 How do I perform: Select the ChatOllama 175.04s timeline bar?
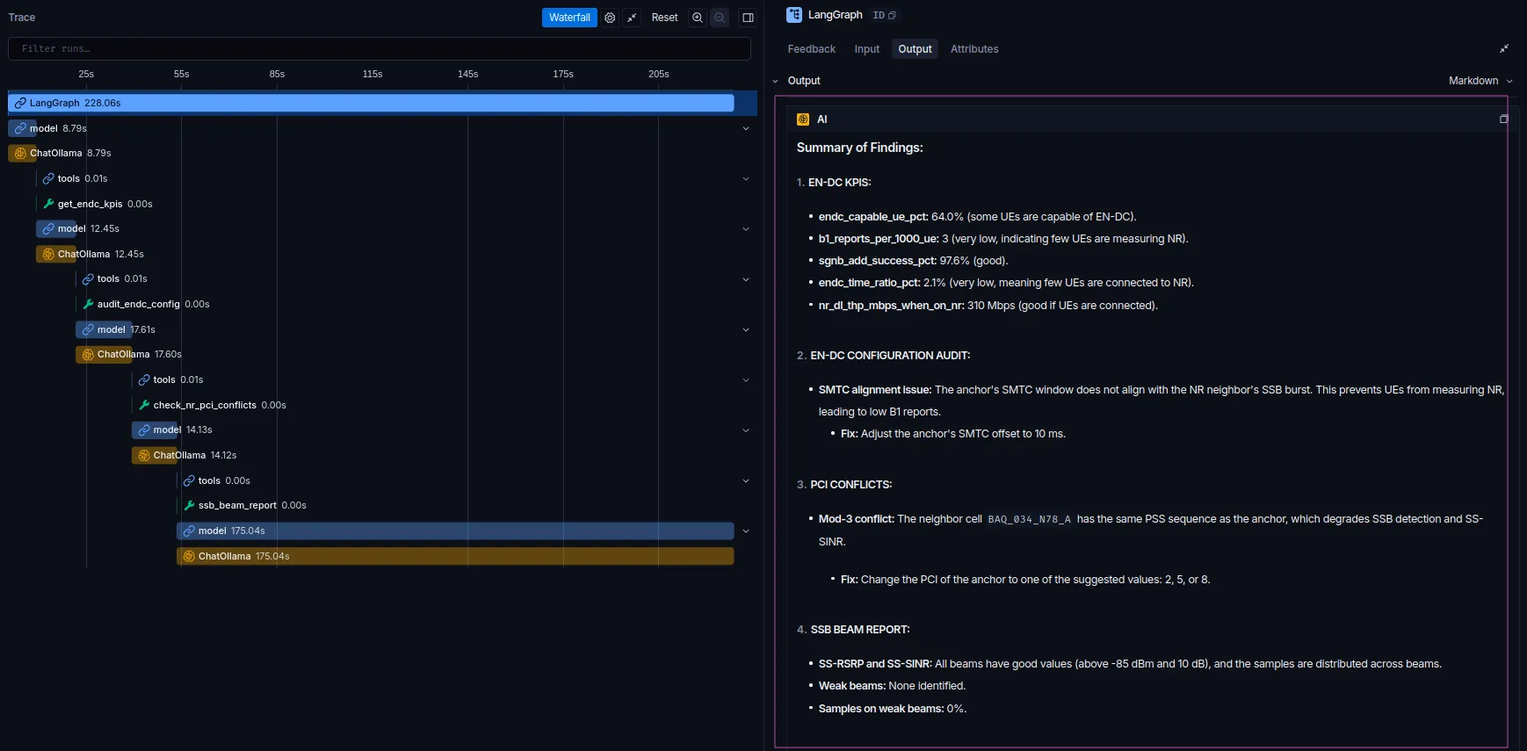455,556
